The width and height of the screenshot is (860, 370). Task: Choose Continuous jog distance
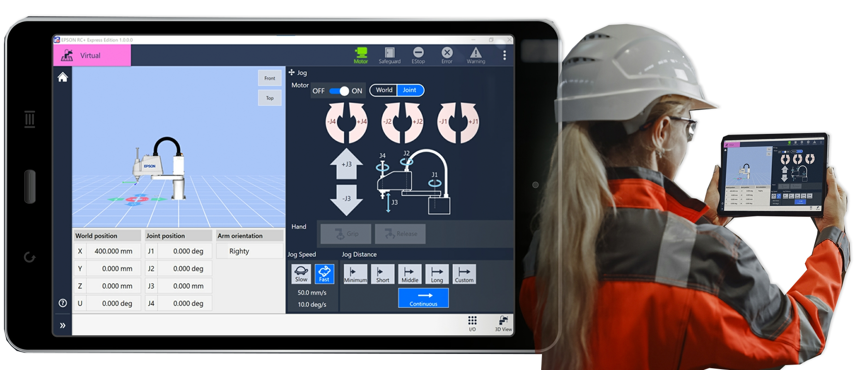423,298
